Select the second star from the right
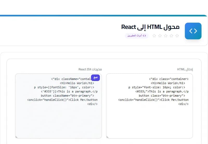 coord(171,36)
